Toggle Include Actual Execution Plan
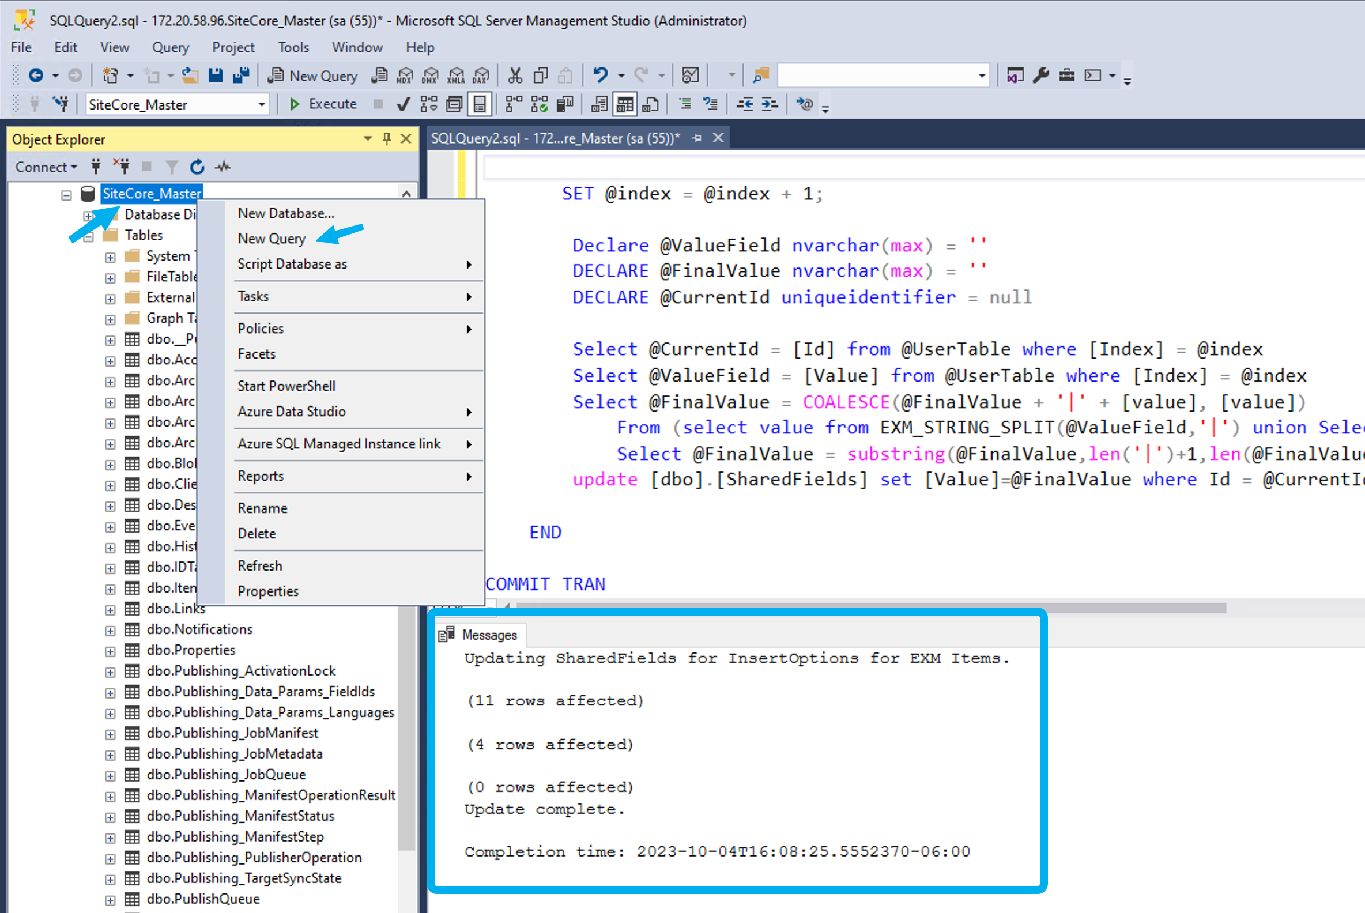The width and height of the screenshot is (1365, 913). click(x=514, y=104)
